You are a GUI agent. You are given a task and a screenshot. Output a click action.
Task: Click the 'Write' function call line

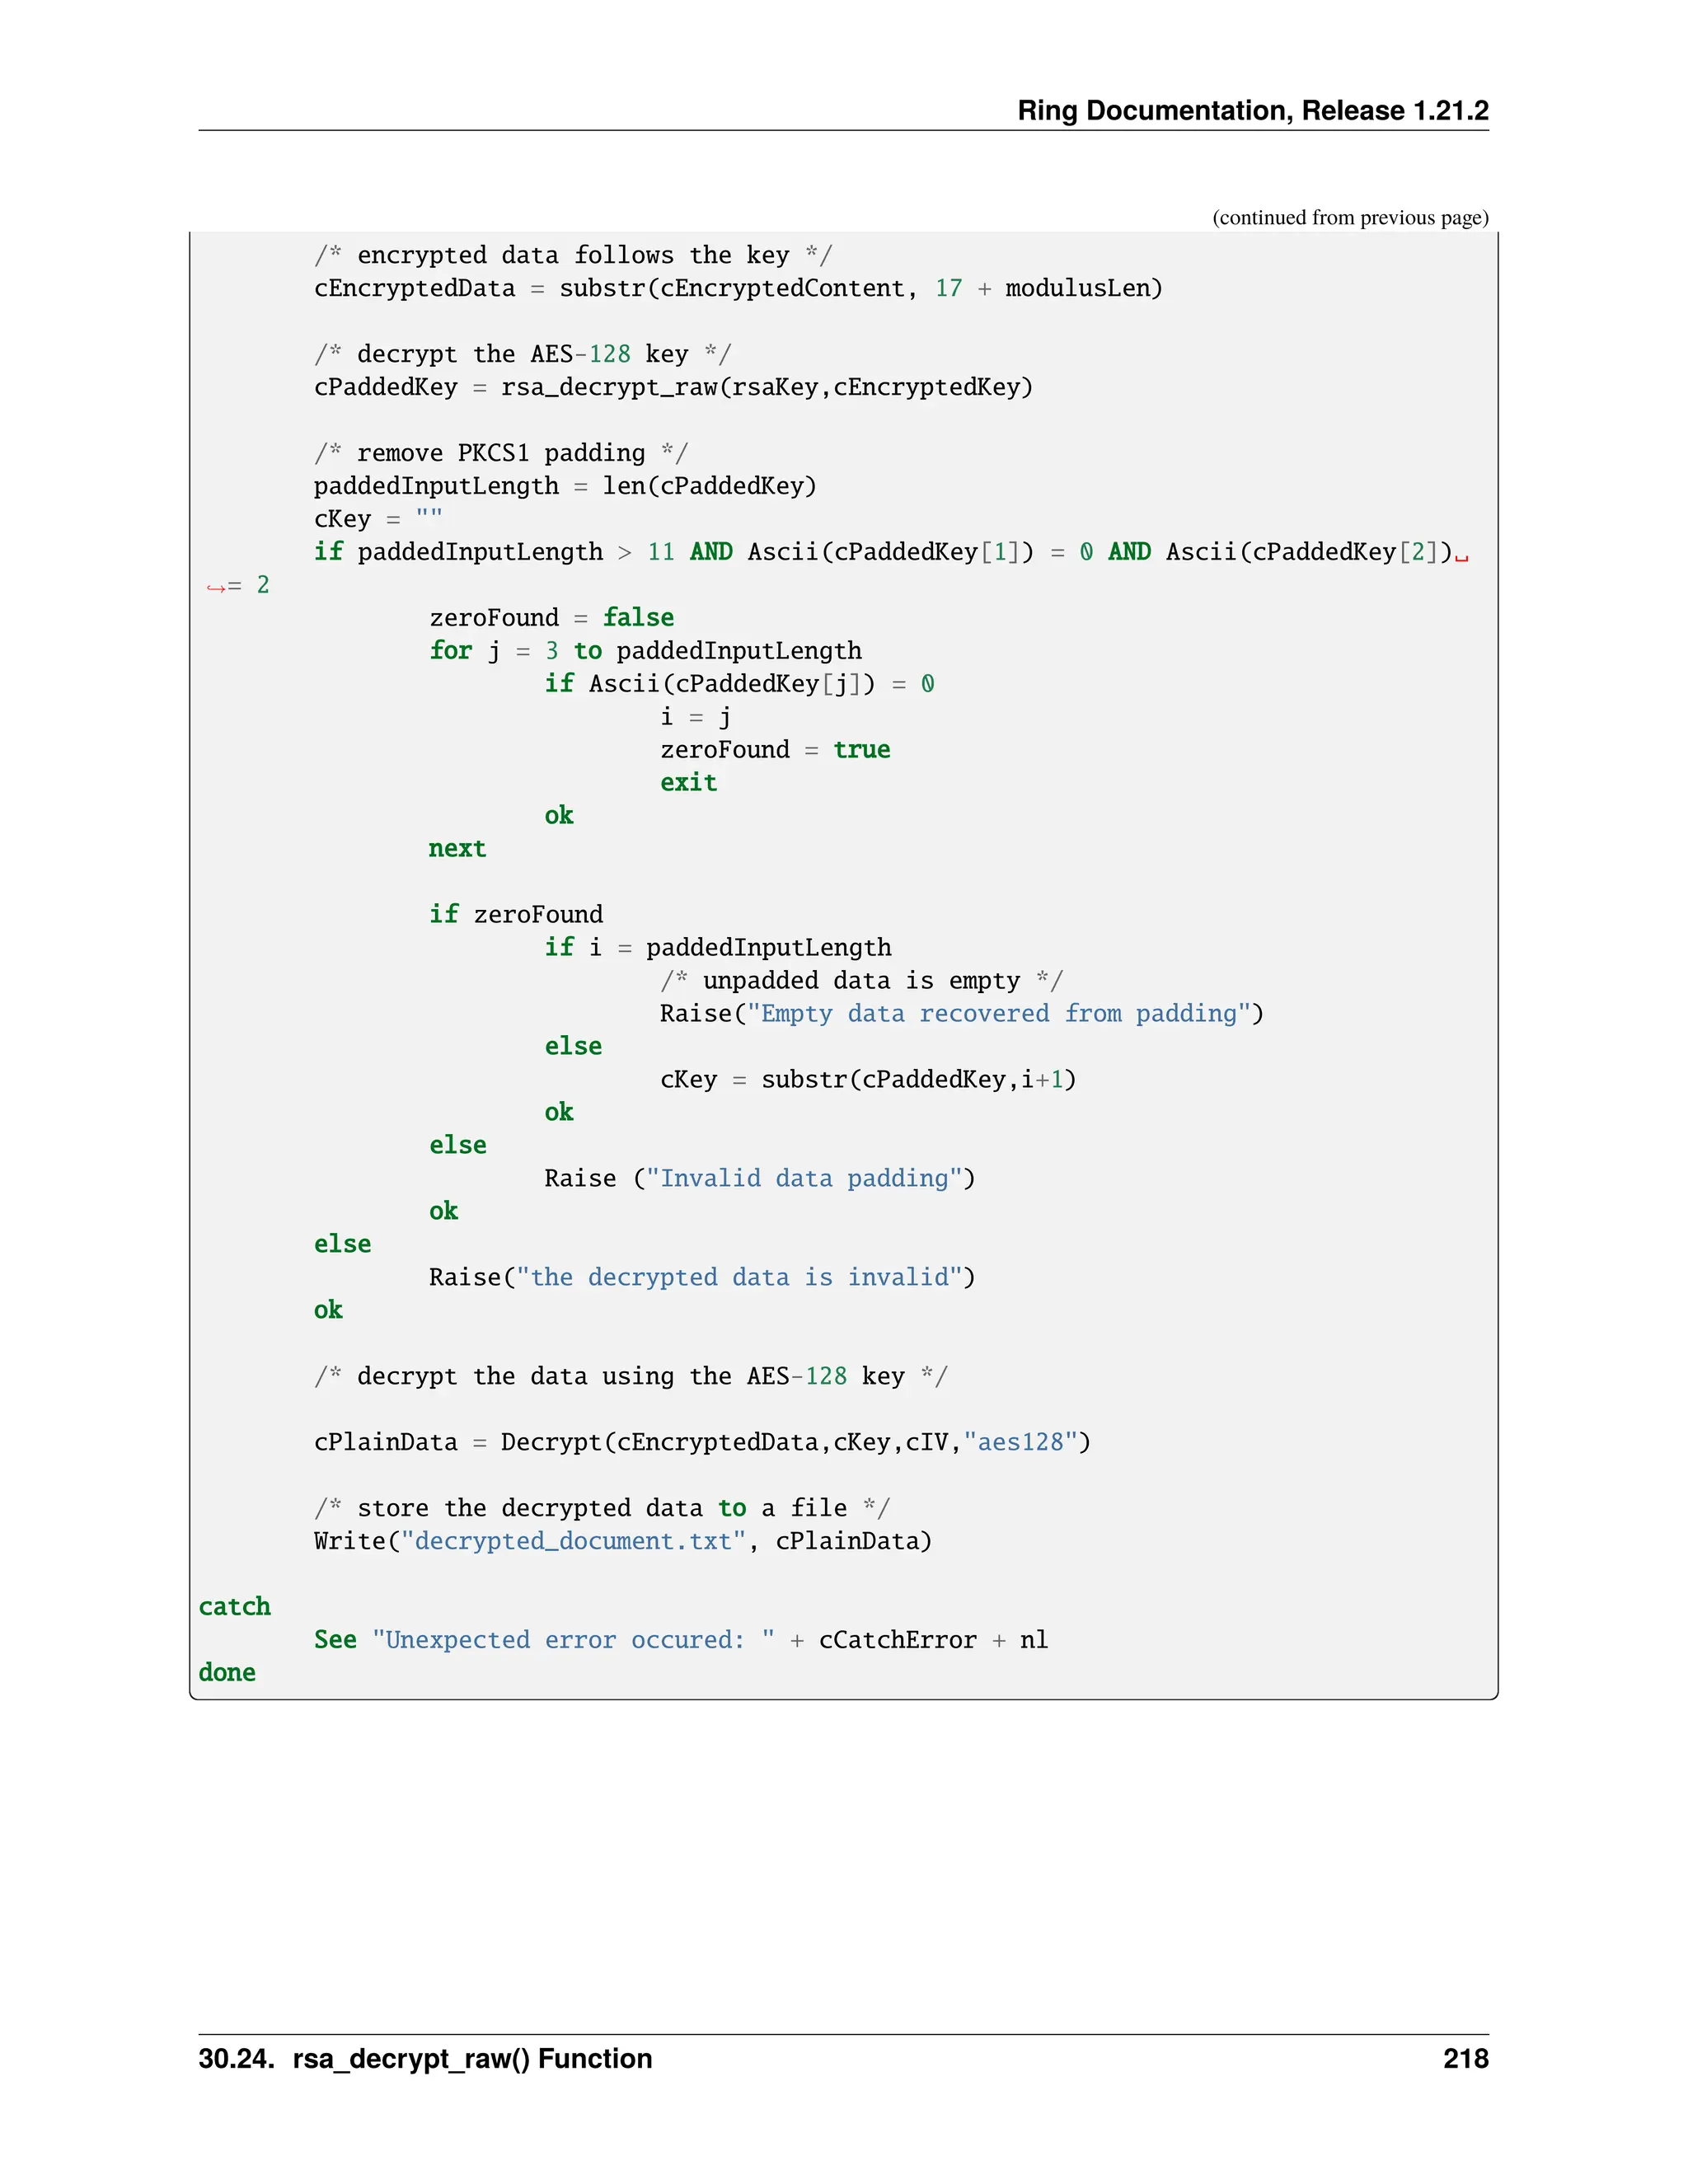tap(356, 1540)
